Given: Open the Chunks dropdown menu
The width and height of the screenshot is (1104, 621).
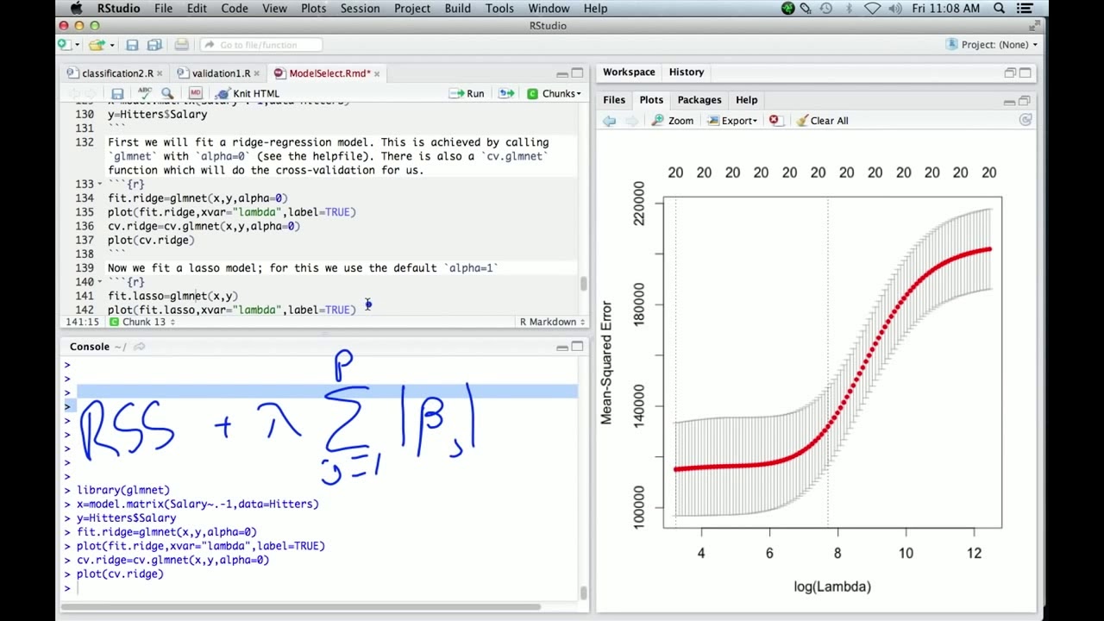Looking at the screenshot, I should [x=554, y=93].
